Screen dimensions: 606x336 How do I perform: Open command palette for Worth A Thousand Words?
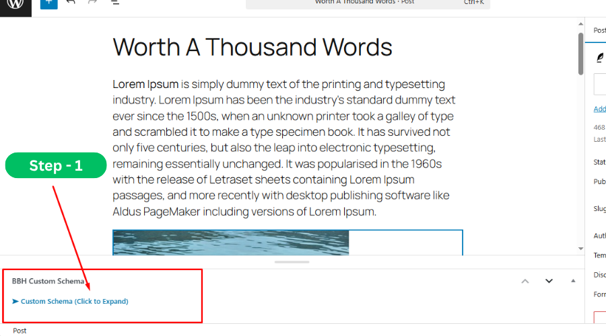(x=368, y=3)
